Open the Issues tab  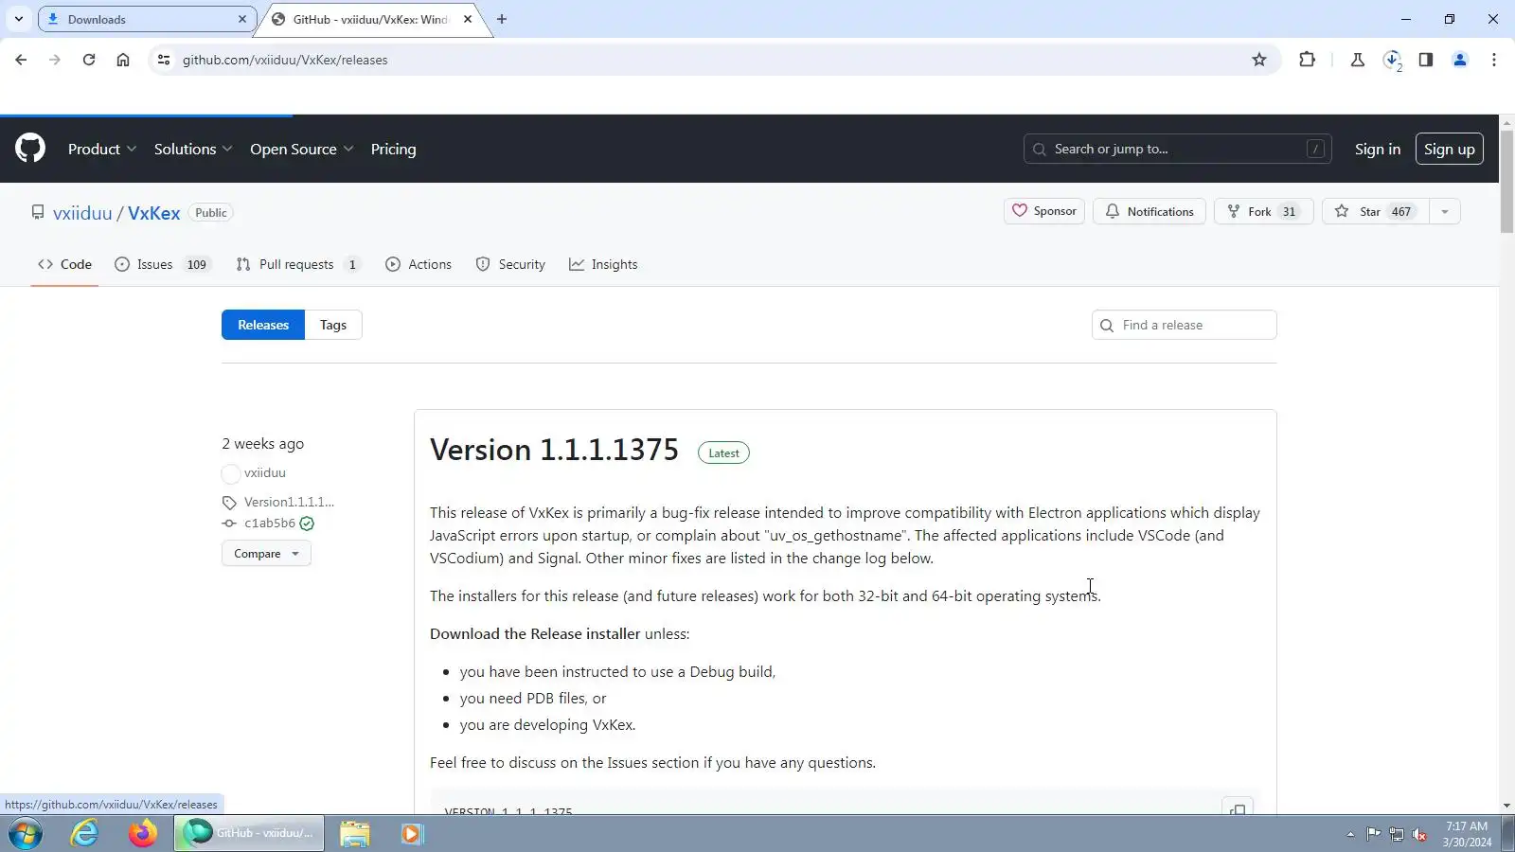tap(163, 265)
